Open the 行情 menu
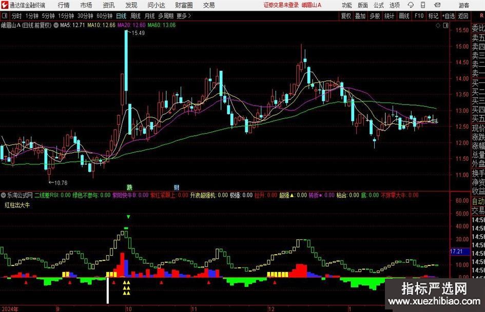485x312 pixels. [x=64, y=5]
